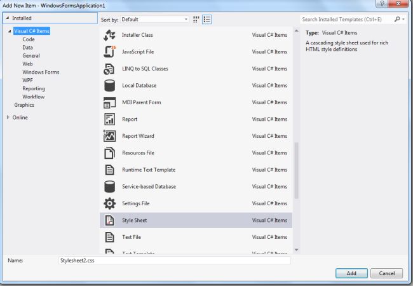Select the Local Database label
Screen dimensions: 413x286
click(139, 86)
